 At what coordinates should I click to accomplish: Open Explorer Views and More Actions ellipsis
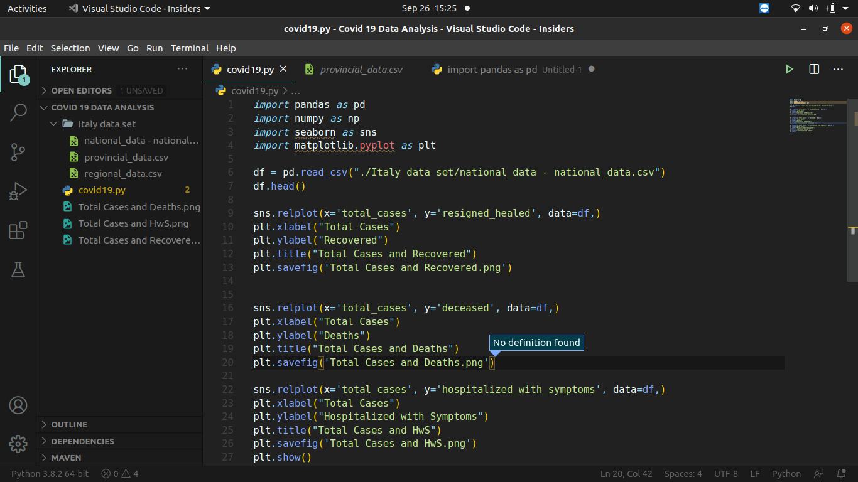tap(182, 69)
